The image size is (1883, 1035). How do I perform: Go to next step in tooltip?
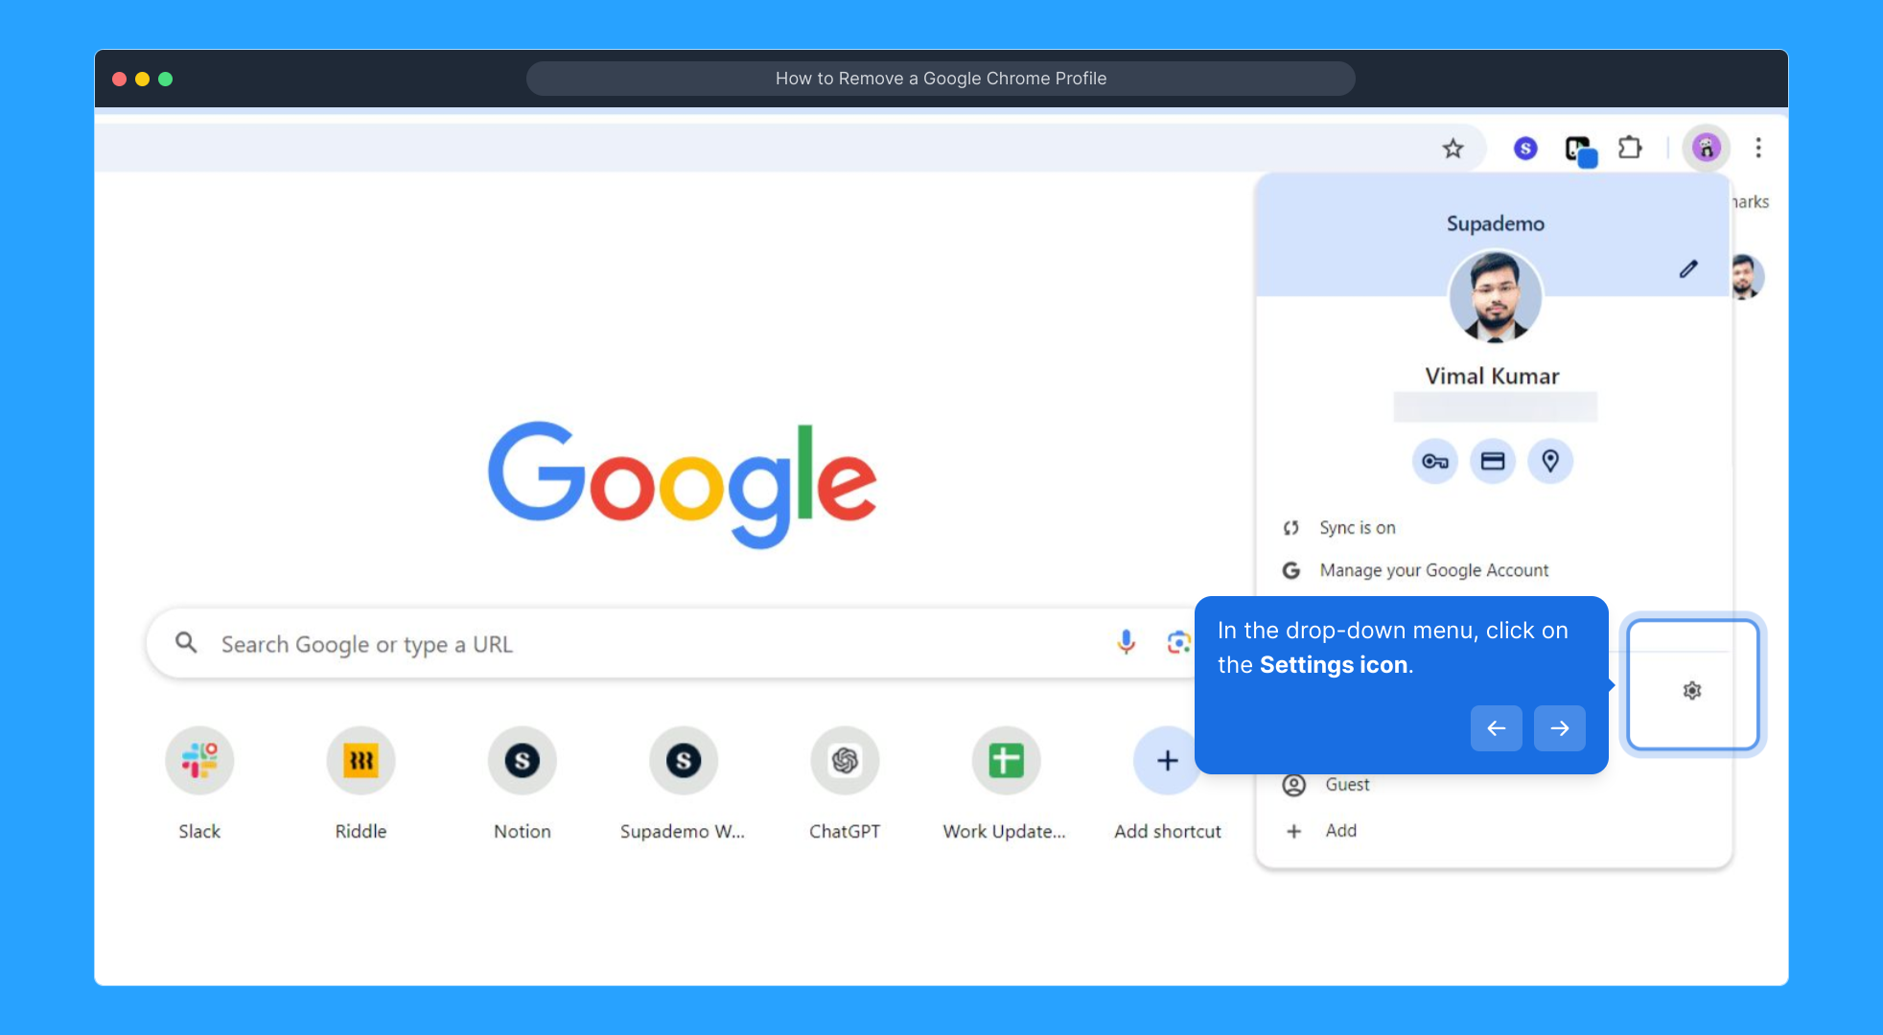point(1560,728)
